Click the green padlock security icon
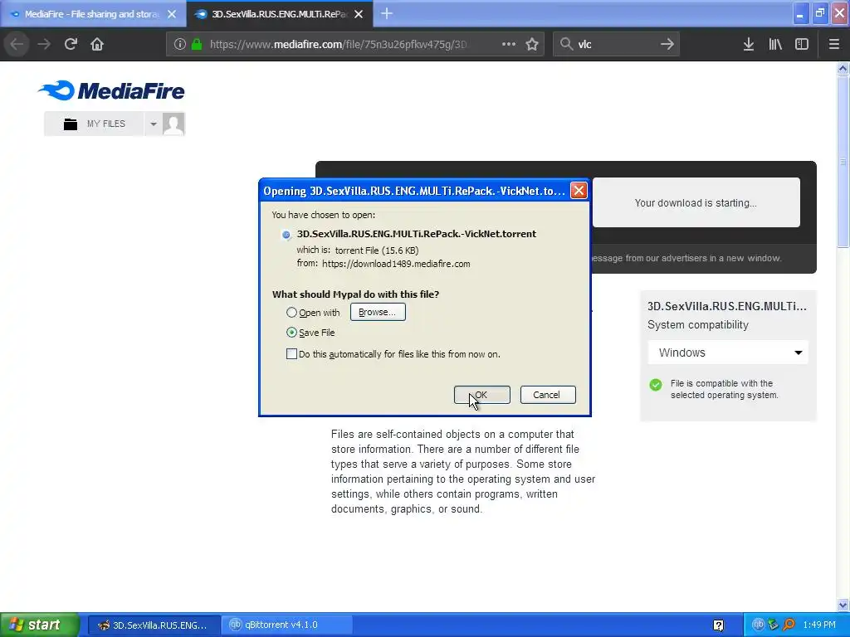850x637 pixels. click(197, 44)
